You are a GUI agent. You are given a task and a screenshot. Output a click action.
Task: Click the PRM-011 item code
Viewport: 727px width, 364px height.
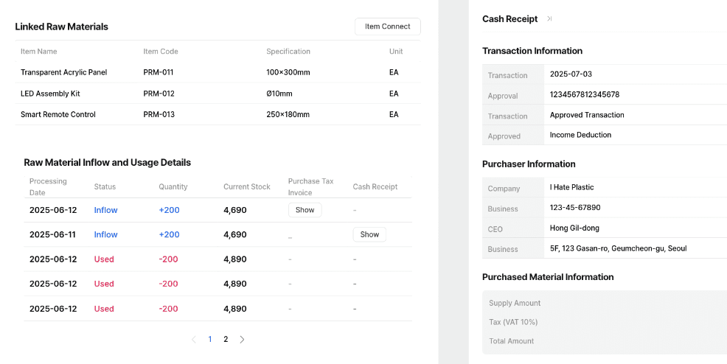(159, 72)
